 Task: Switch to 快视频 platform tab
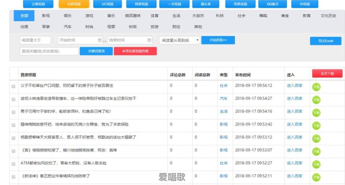[305, 4]
